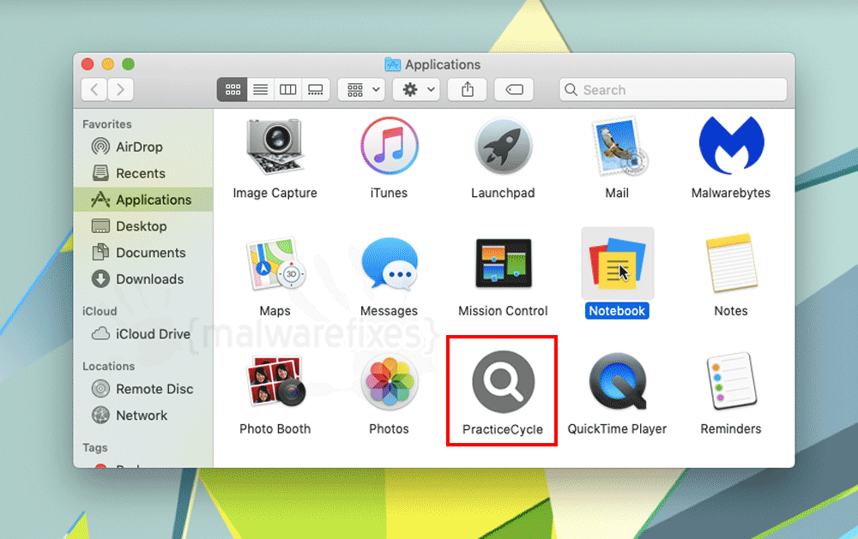Close the Finder window with red button
Screen dimensions: 858x539
88,64
